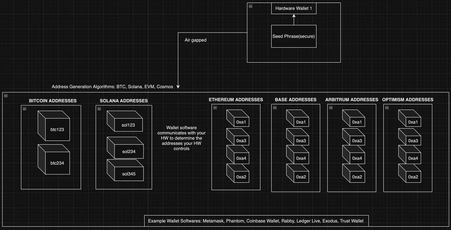The image size is (451, 230).
Task: Collapse the Base Addresses container
Action: pyautogui.click(x=275, y=107)
